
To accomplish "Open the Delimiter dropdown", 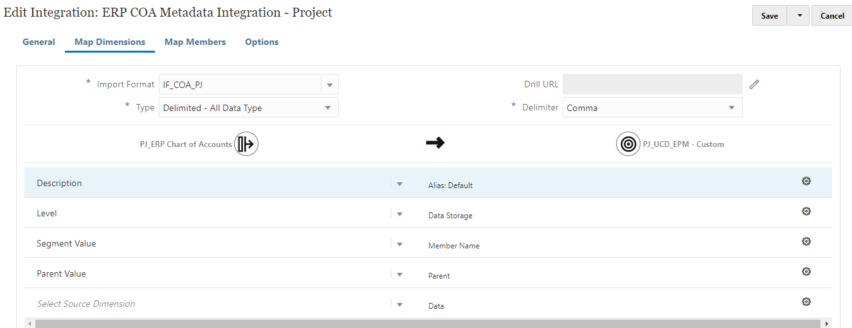I will [x=732, y=108].
